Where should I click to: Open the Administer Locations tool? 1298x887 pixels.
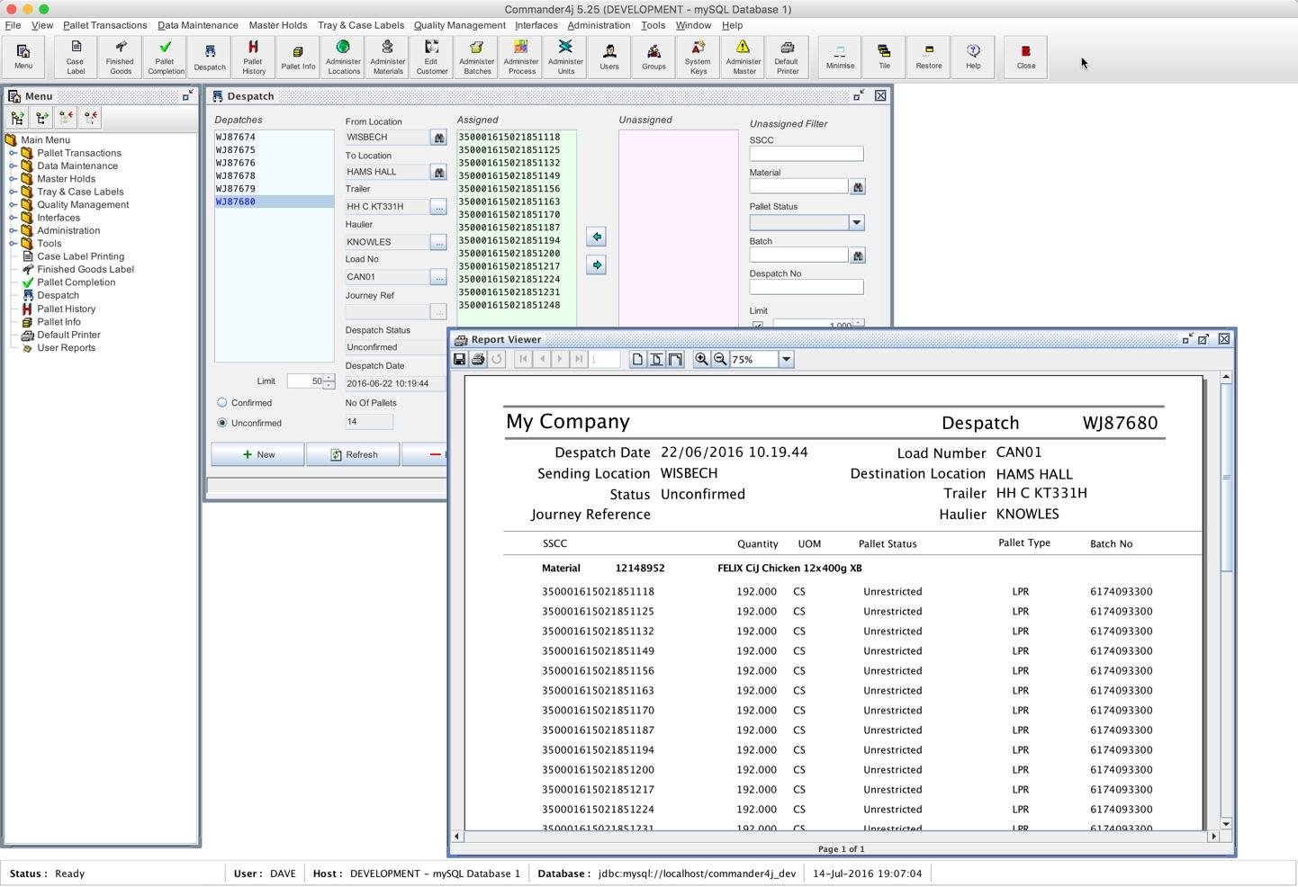tap(342, 57)
